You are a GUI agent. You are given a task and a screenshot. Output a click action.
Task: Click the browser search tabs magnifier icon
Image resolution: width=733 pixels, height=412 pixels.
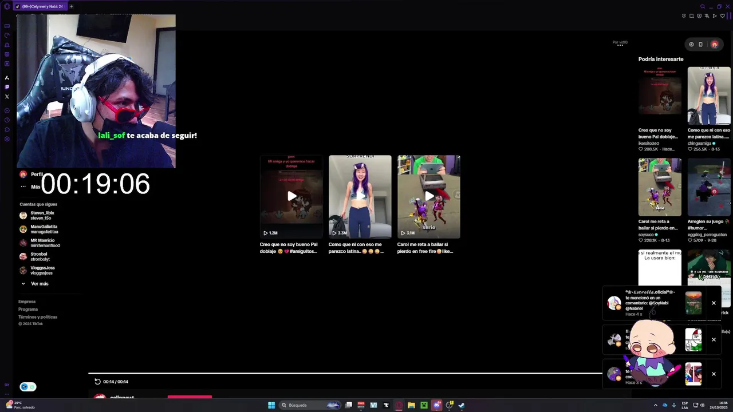click(x=703, y=7)
